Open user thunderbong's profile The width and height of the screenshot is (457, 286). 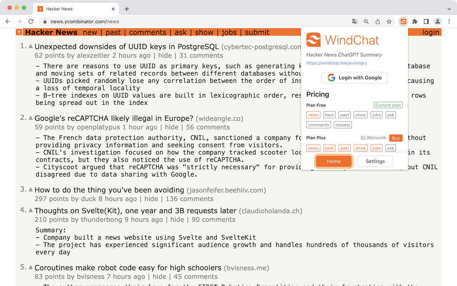click(102, 220)
